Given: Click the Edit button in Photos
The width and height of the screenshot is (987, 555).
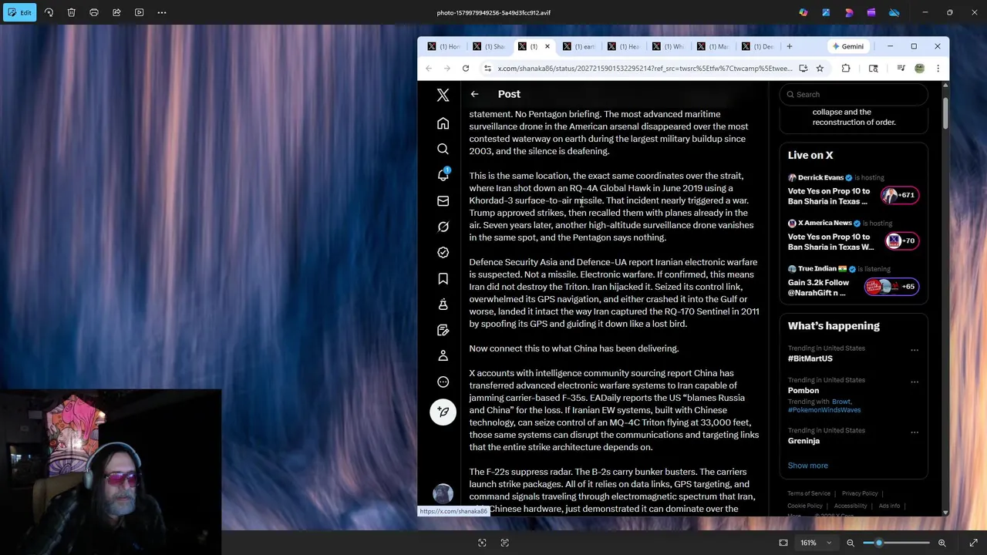Looking at the screenshot, I should [x=19, y=12].
